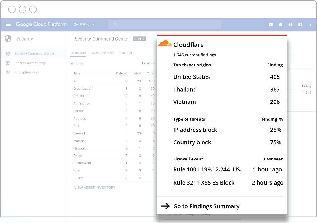Send feedback via the speech bubble icon
Image resolution: width=317 pixels, height=223 pixels.
(x=300, y=24)
